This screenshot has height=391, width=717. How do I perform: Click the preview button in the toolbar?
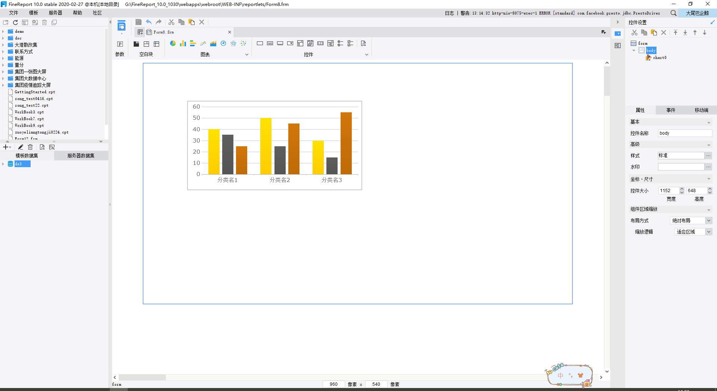[121, 26]
